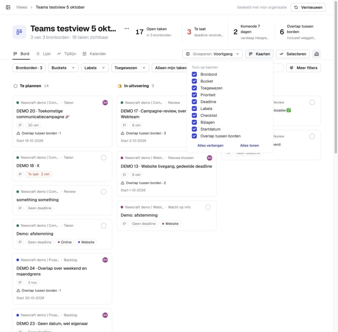Screen dimensions: 338x332
Task: Click the overlap warning icon on DEMO 17 card
Action: pyautogui.click(x=123, y=133)
